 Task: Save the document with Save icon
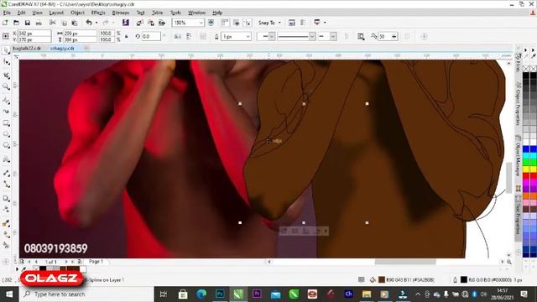[28, 23]
